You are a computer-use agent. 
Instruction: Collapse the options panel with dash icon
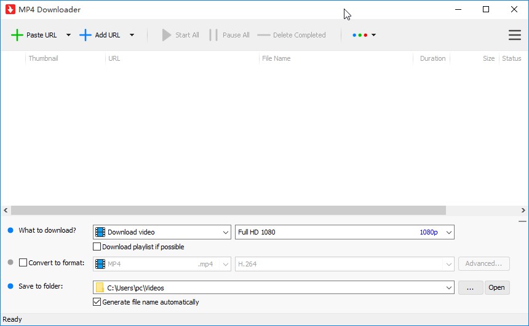522,221
